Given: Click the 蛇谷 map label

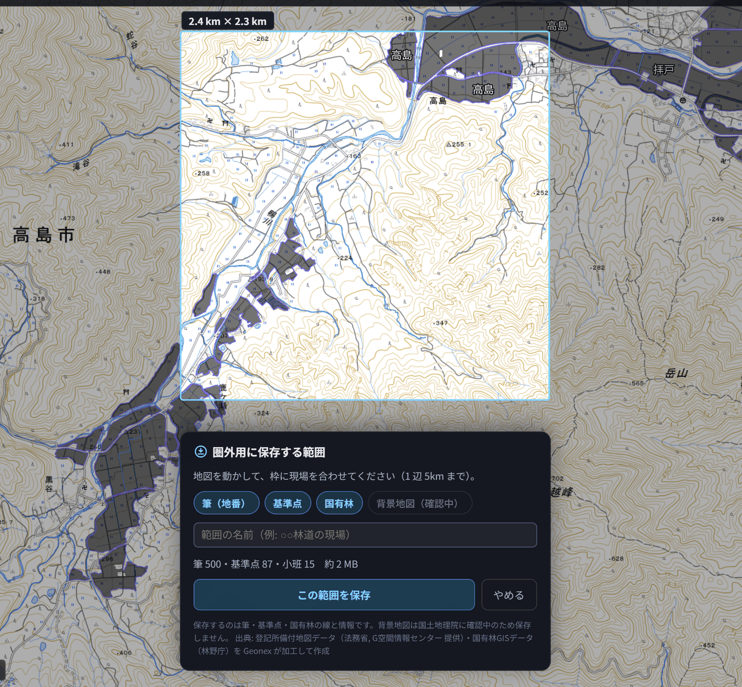Looking at the screenshot, I should pos(132,40).
